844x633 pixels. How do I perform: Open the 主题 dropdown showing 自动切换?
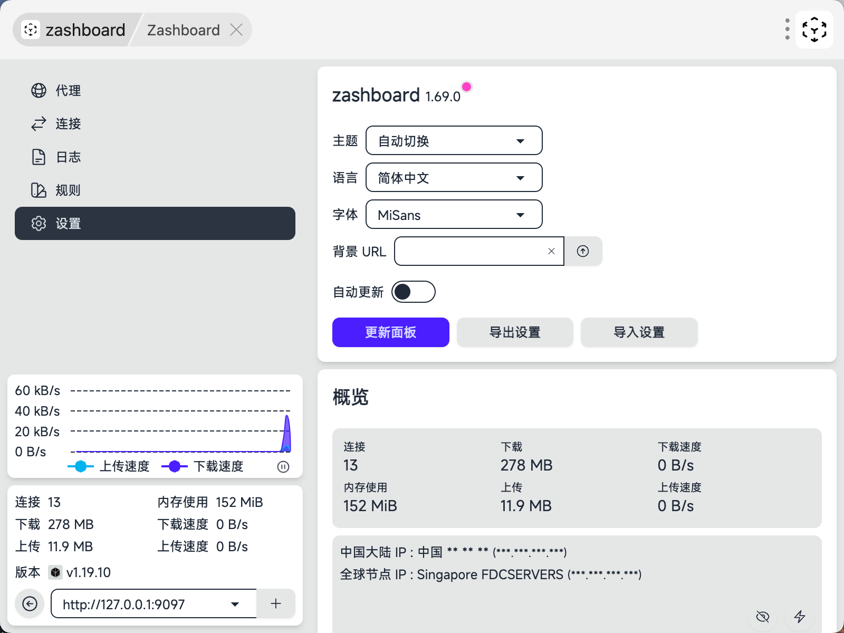pyautogui.click(x=454, y=140)
